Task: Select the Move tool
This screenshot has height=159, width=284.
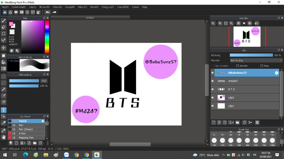Action: (x=3, y=48)
